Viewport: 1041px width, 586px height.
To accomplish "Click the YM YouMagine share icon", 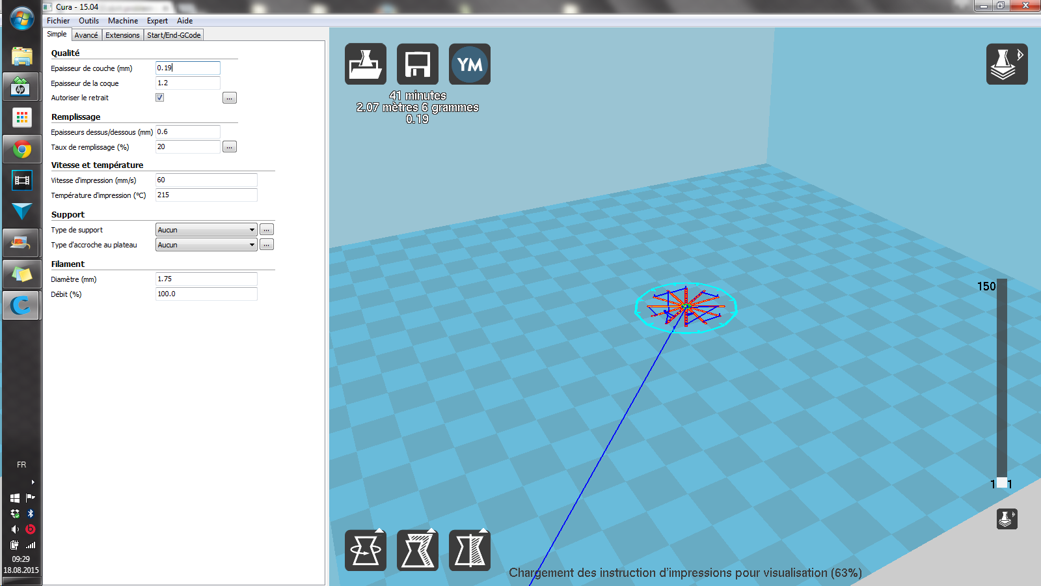I will tap(469, 64).
